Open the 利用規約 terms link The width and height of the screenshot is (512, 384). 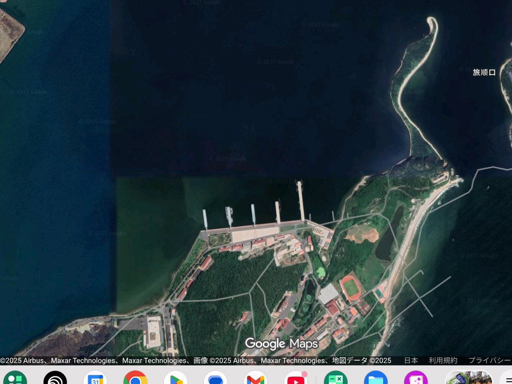pos(443,361)
